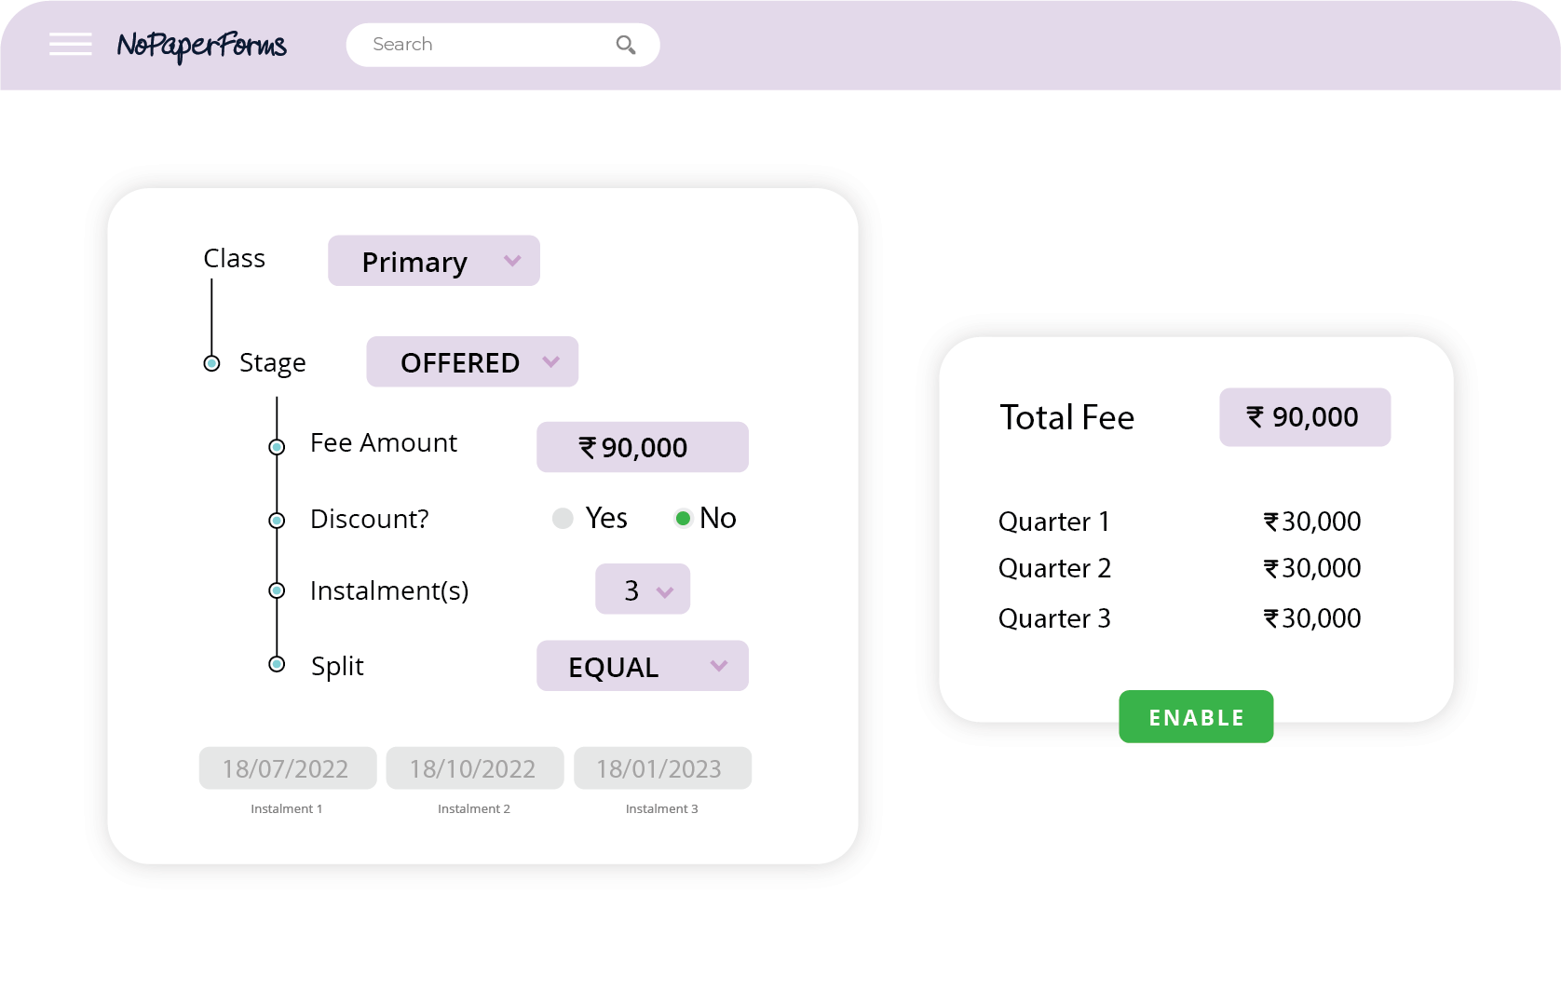Expand the Primary class dropdown
Viewport: 1561px width, 990px height.
pos(434,261)
